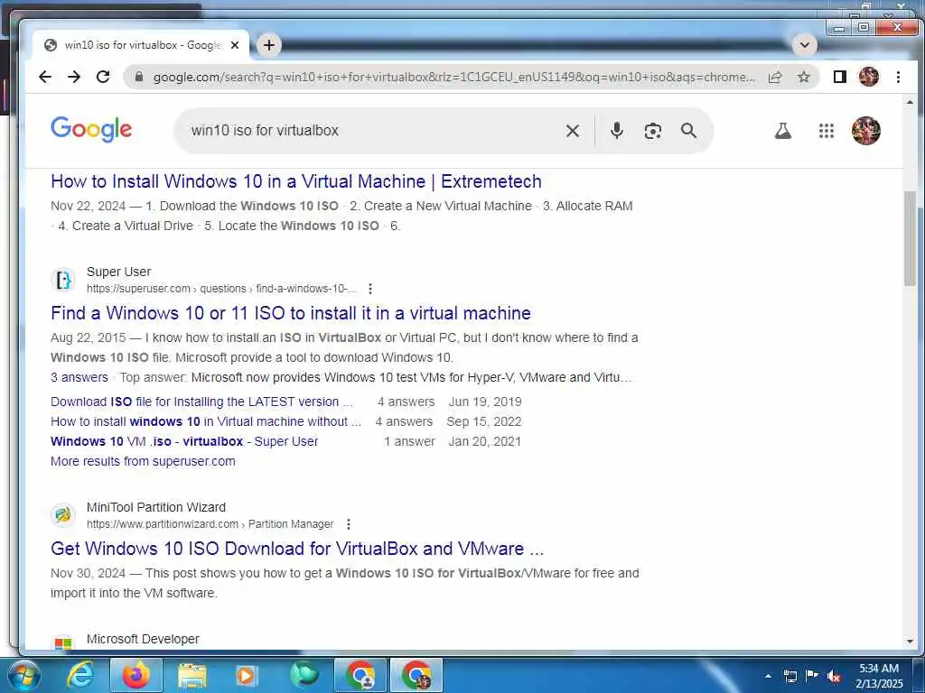Viewport: 925px width, 693px height.
Task: Click the MiniTool Partition Wizard favicon
Action: click(x=63, y=515)
